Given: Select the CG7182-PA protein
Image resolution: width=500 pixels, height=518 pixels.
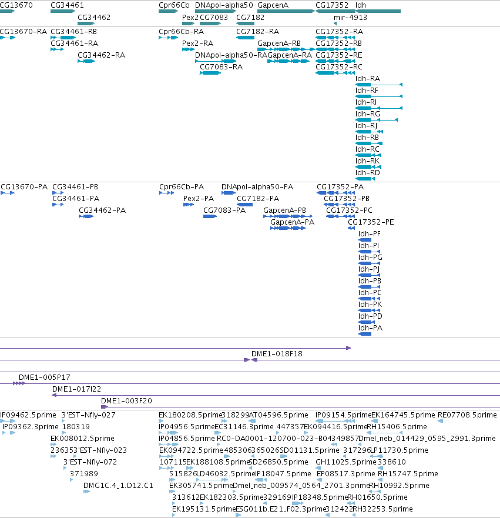Looking at the screenshot, I should click(258, 199).
